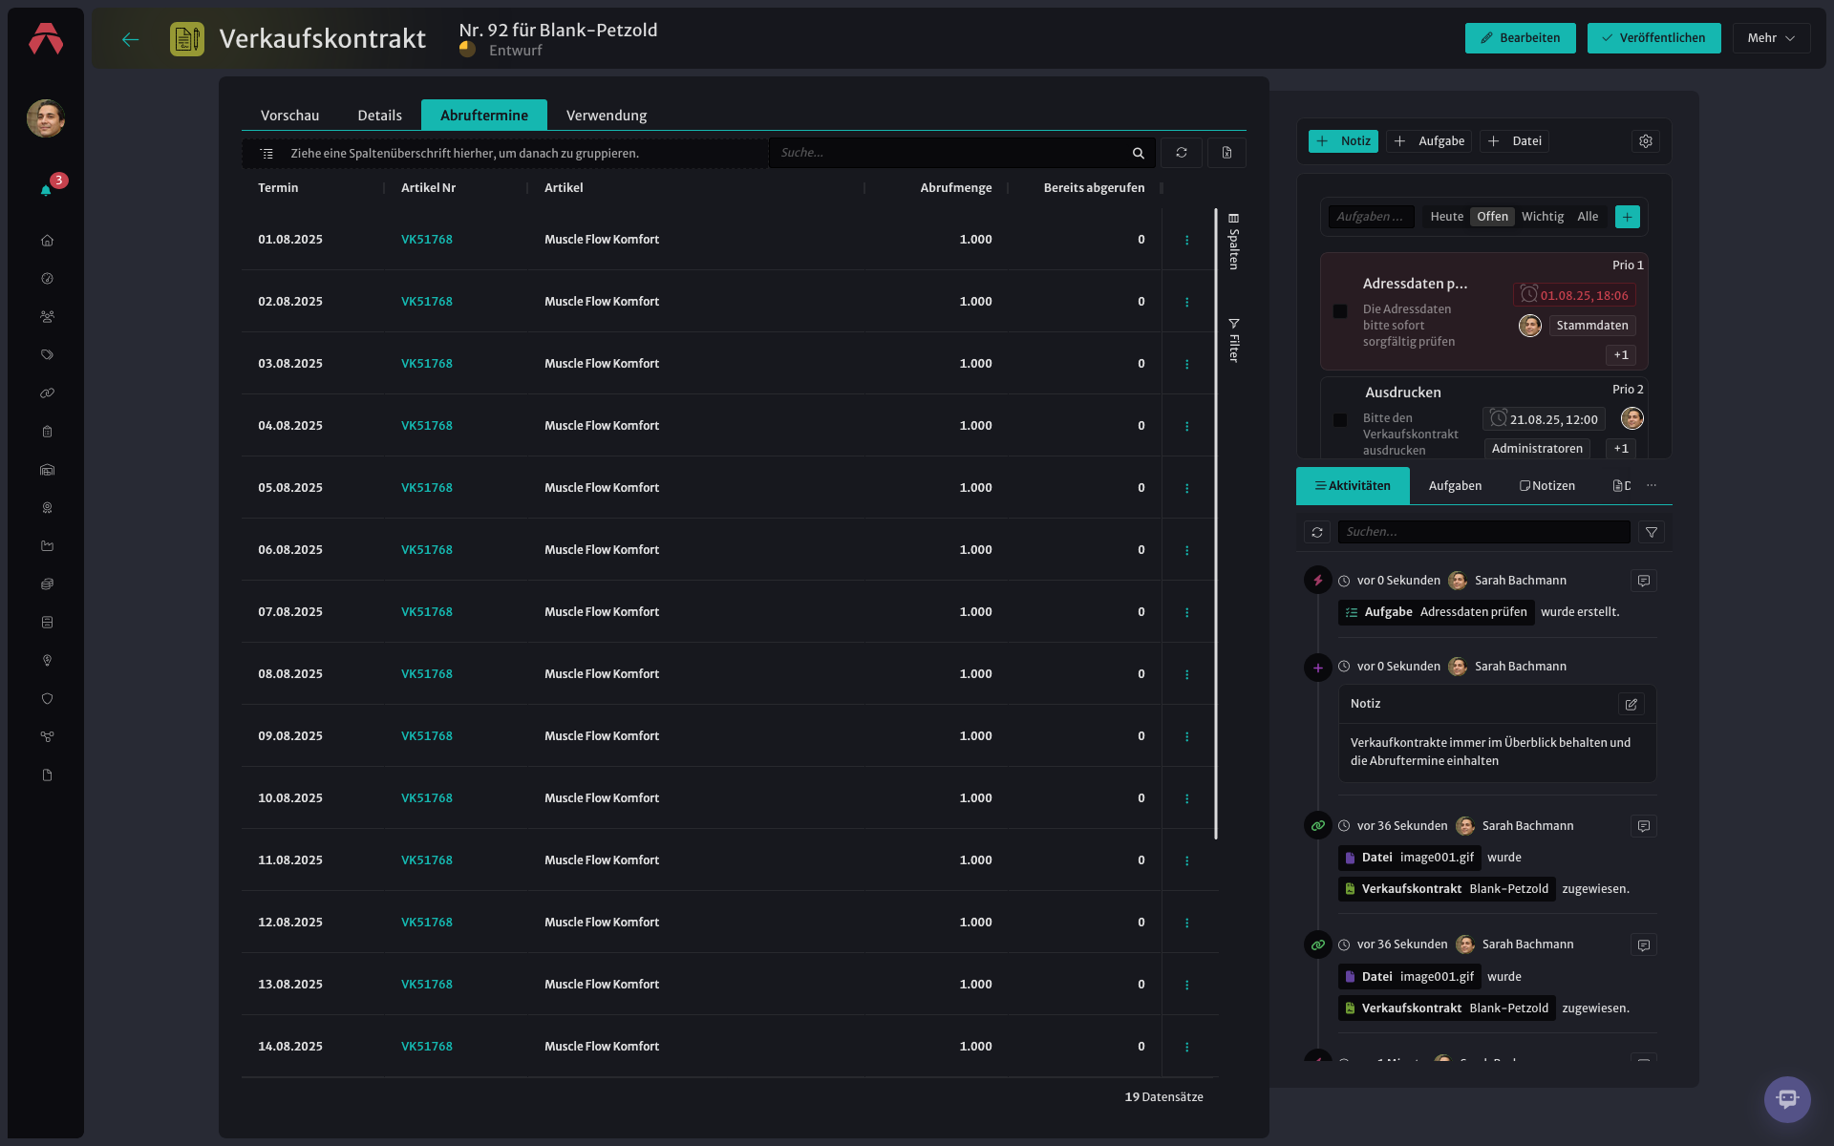This screenshot has width=1834, height=1146.
Task: Open the row menu for 01.08.2025
Action: [x=1187, y=240]
